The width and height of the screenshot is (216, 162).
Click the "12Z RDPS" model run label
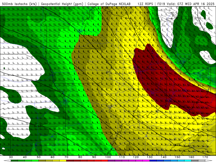[145, 4]
